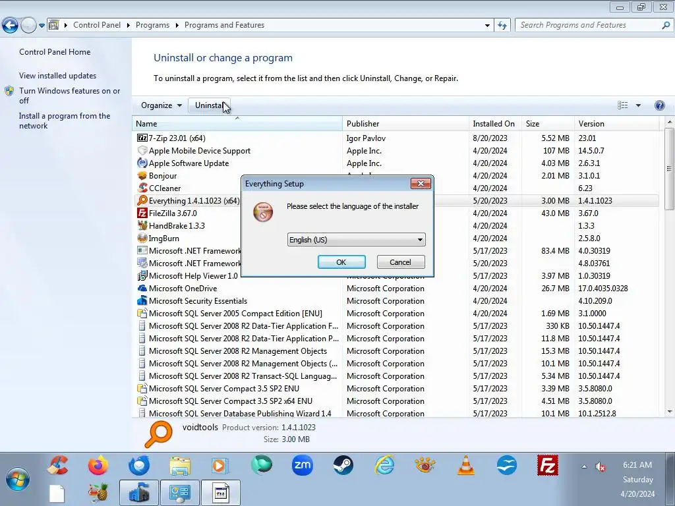Viewport: 675px width, 506px height.
Task: Select 7-Zip 23.01 (x64) program icon
Action: tap(142, 138)
